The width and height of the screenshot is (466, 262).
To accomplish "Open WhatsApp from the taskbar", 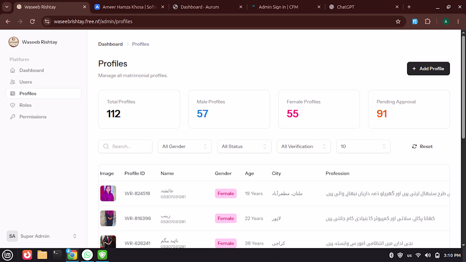I will [x=87, y=255].
